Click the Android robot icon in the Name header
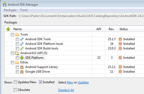 coord(8,29)
